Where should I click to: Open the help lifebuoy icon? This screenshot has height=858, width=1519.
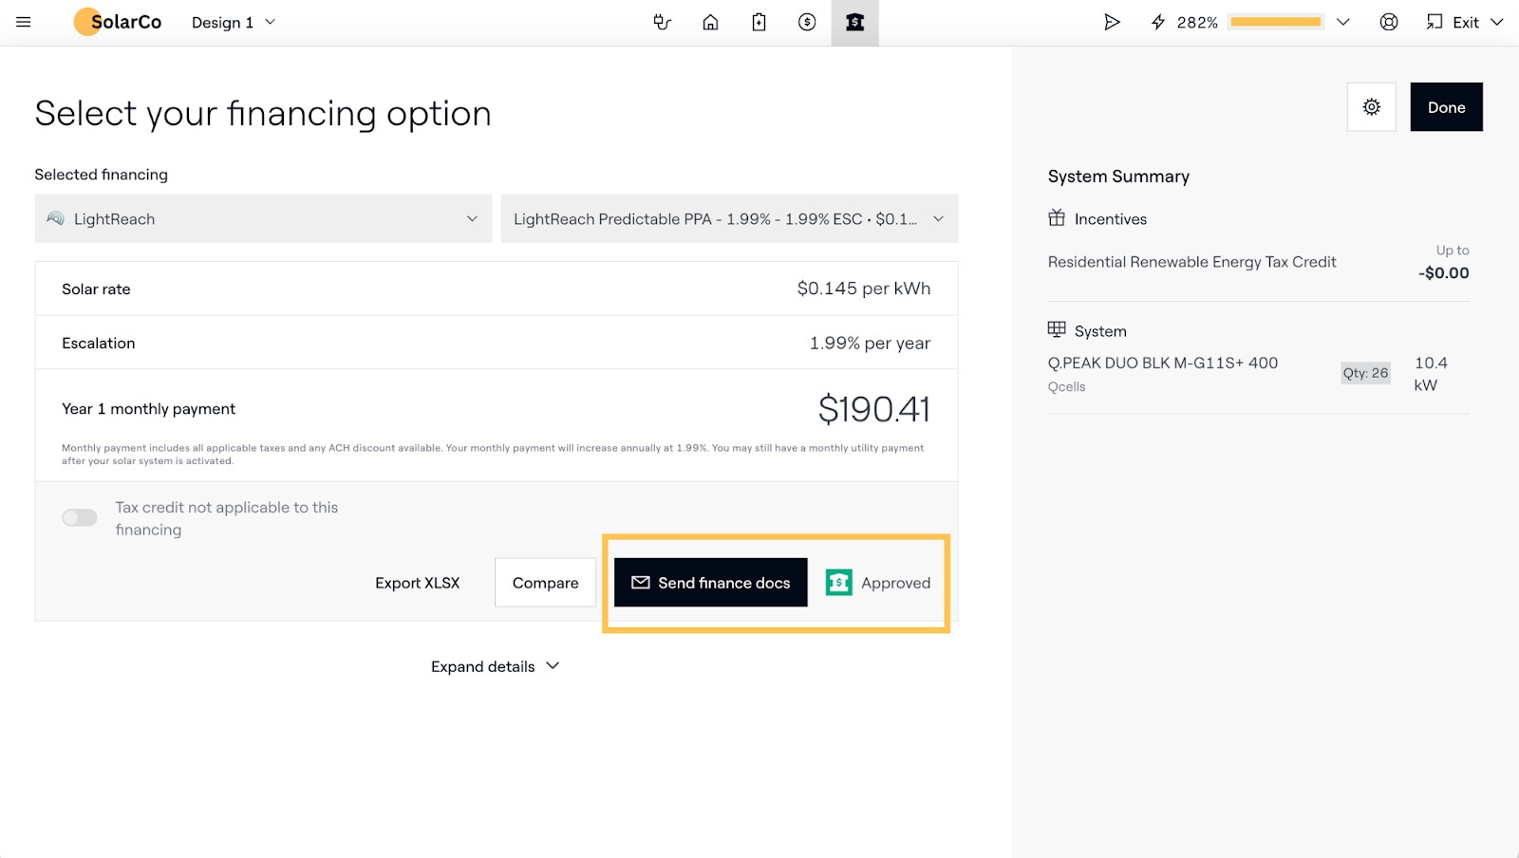coord(1389,22)
